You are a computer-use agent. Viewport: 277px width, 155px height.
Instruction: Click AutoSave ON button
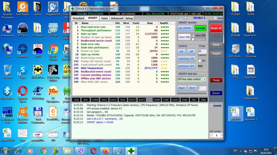coord(186,59)
